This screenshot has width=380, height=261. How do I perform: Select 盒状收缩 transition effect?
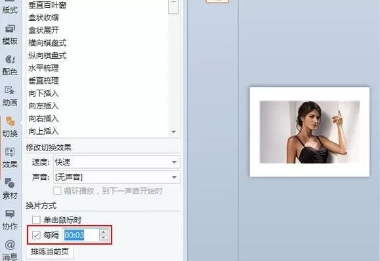click(43, 18)
